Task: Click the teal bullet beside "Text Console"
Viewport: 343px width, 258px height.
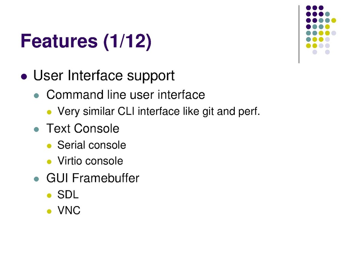Action: point(37,129)
